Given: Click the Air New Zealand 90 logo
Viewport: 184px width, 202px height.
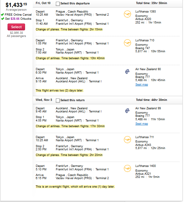Looking at the screenshot, I should coord(127,71).
